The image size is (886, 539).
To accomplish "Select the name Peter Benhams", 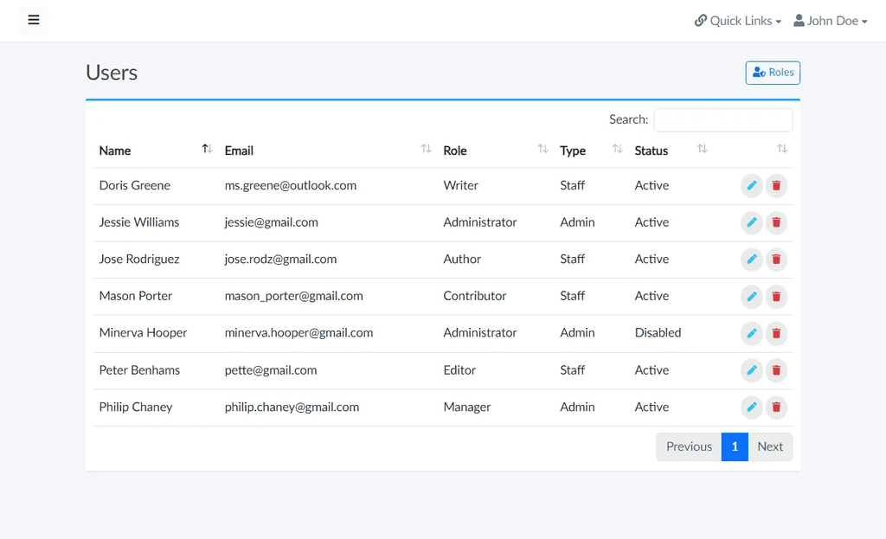I will 139,370.
